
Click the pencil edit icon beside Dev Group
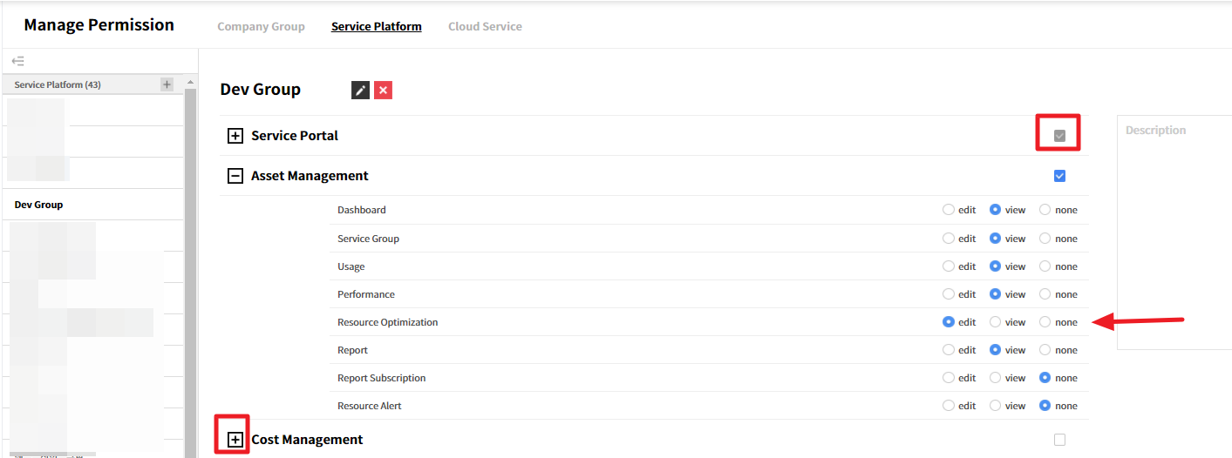point(360,90)
